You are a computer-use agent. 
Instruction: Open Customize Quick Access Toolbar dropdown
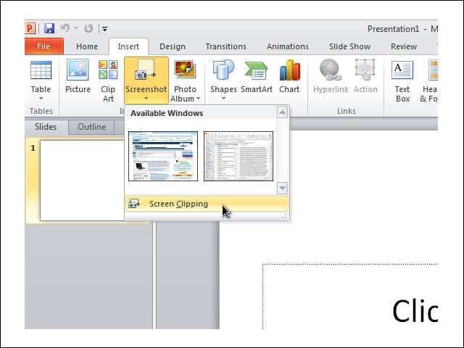pyautogui.click(x=104, y=29)
